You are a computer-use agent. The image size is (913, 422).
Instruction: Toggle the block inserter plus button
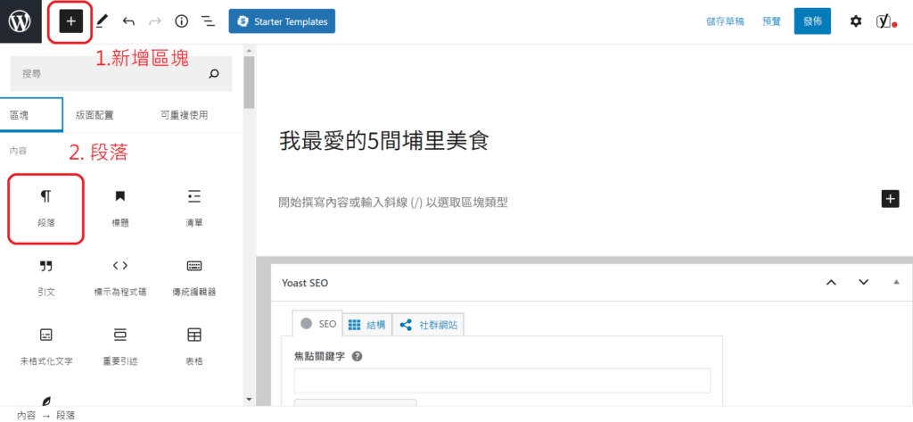71,21
